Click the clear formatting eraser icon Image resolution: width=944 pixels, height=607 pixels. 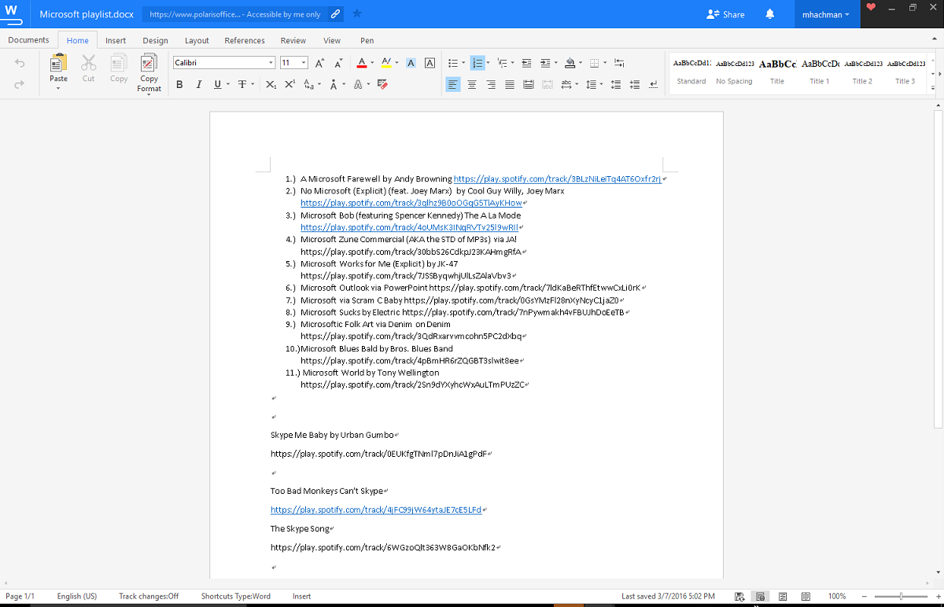(x=383, y=85)
